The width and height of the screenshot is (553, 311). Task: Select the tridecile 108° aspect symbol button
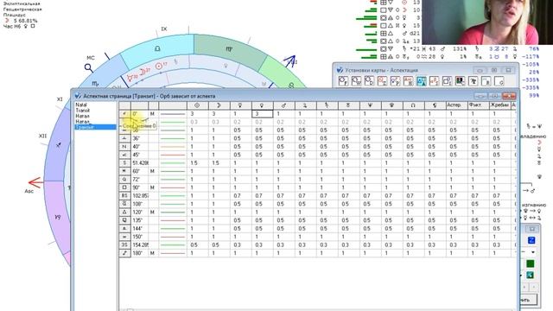124,204
